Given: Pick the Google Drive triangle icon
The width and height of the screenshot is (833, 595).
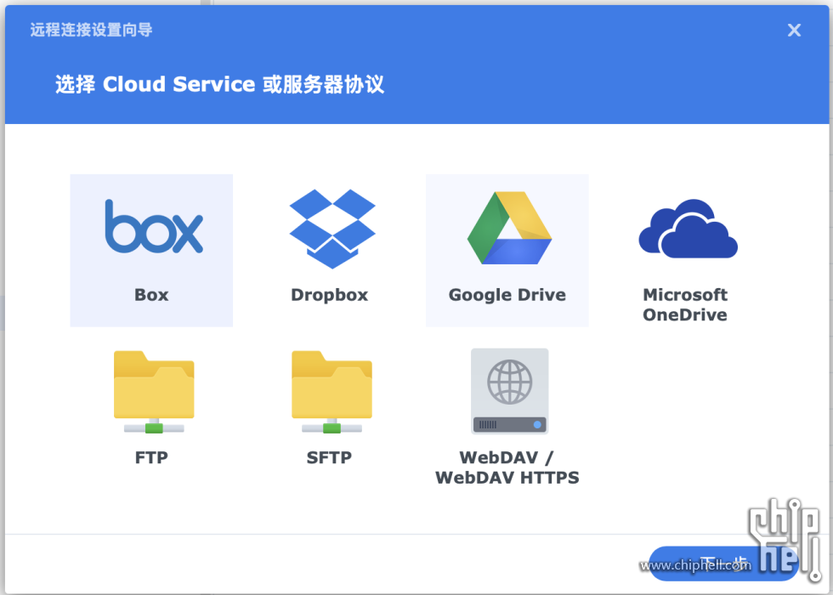Looking at the screenshot, I should [508, 228].
